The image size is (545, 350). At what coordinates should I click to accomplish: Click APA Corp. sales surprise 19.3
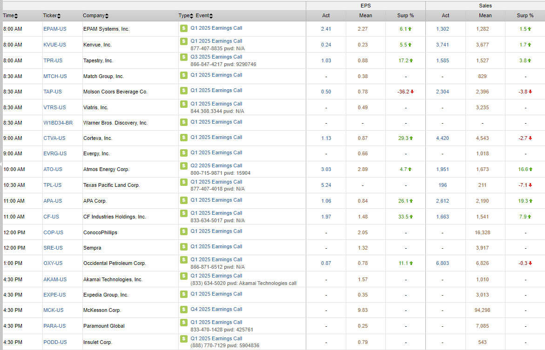point(525,201)
